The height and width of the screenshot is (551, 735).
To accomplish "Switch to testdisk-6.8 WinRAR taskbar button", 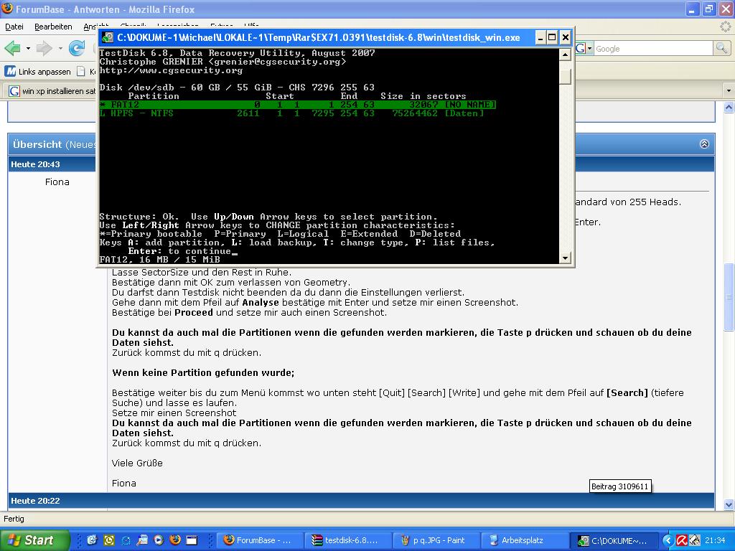I will [x=349, y=540].
